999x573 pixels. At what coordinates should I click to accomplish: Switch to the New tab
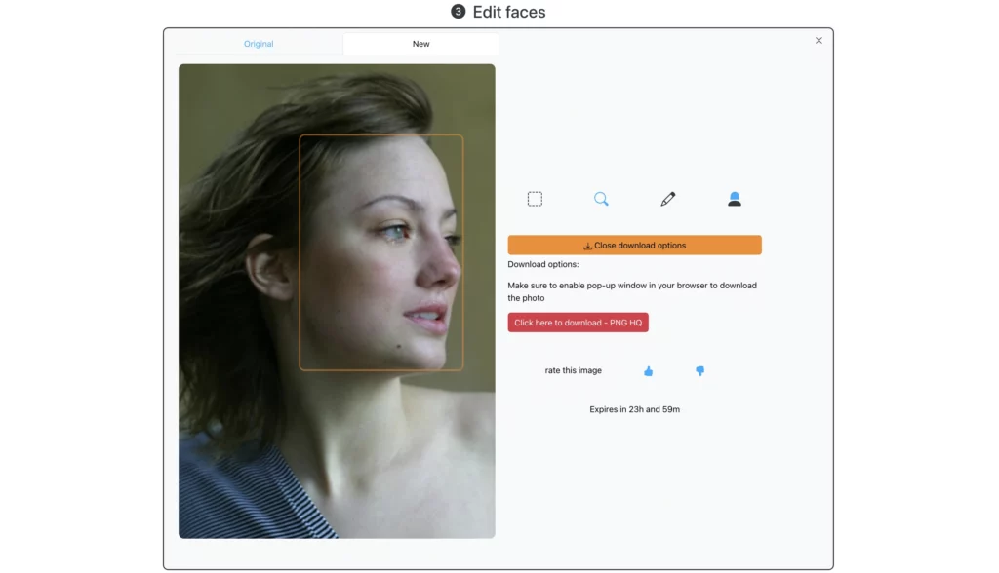pos(420,43)
